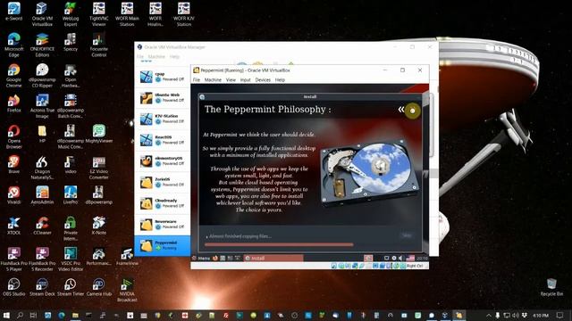Open dBpoweramp CD Ripper shortcut

[x=42, y=75]
